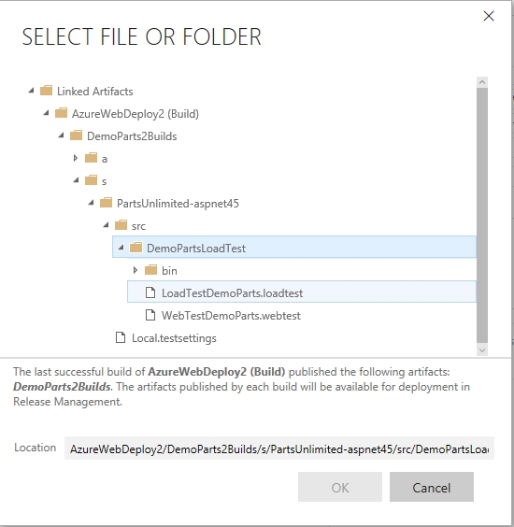Select WebTestDemoParts.webtest file

(x=231, y=316)
